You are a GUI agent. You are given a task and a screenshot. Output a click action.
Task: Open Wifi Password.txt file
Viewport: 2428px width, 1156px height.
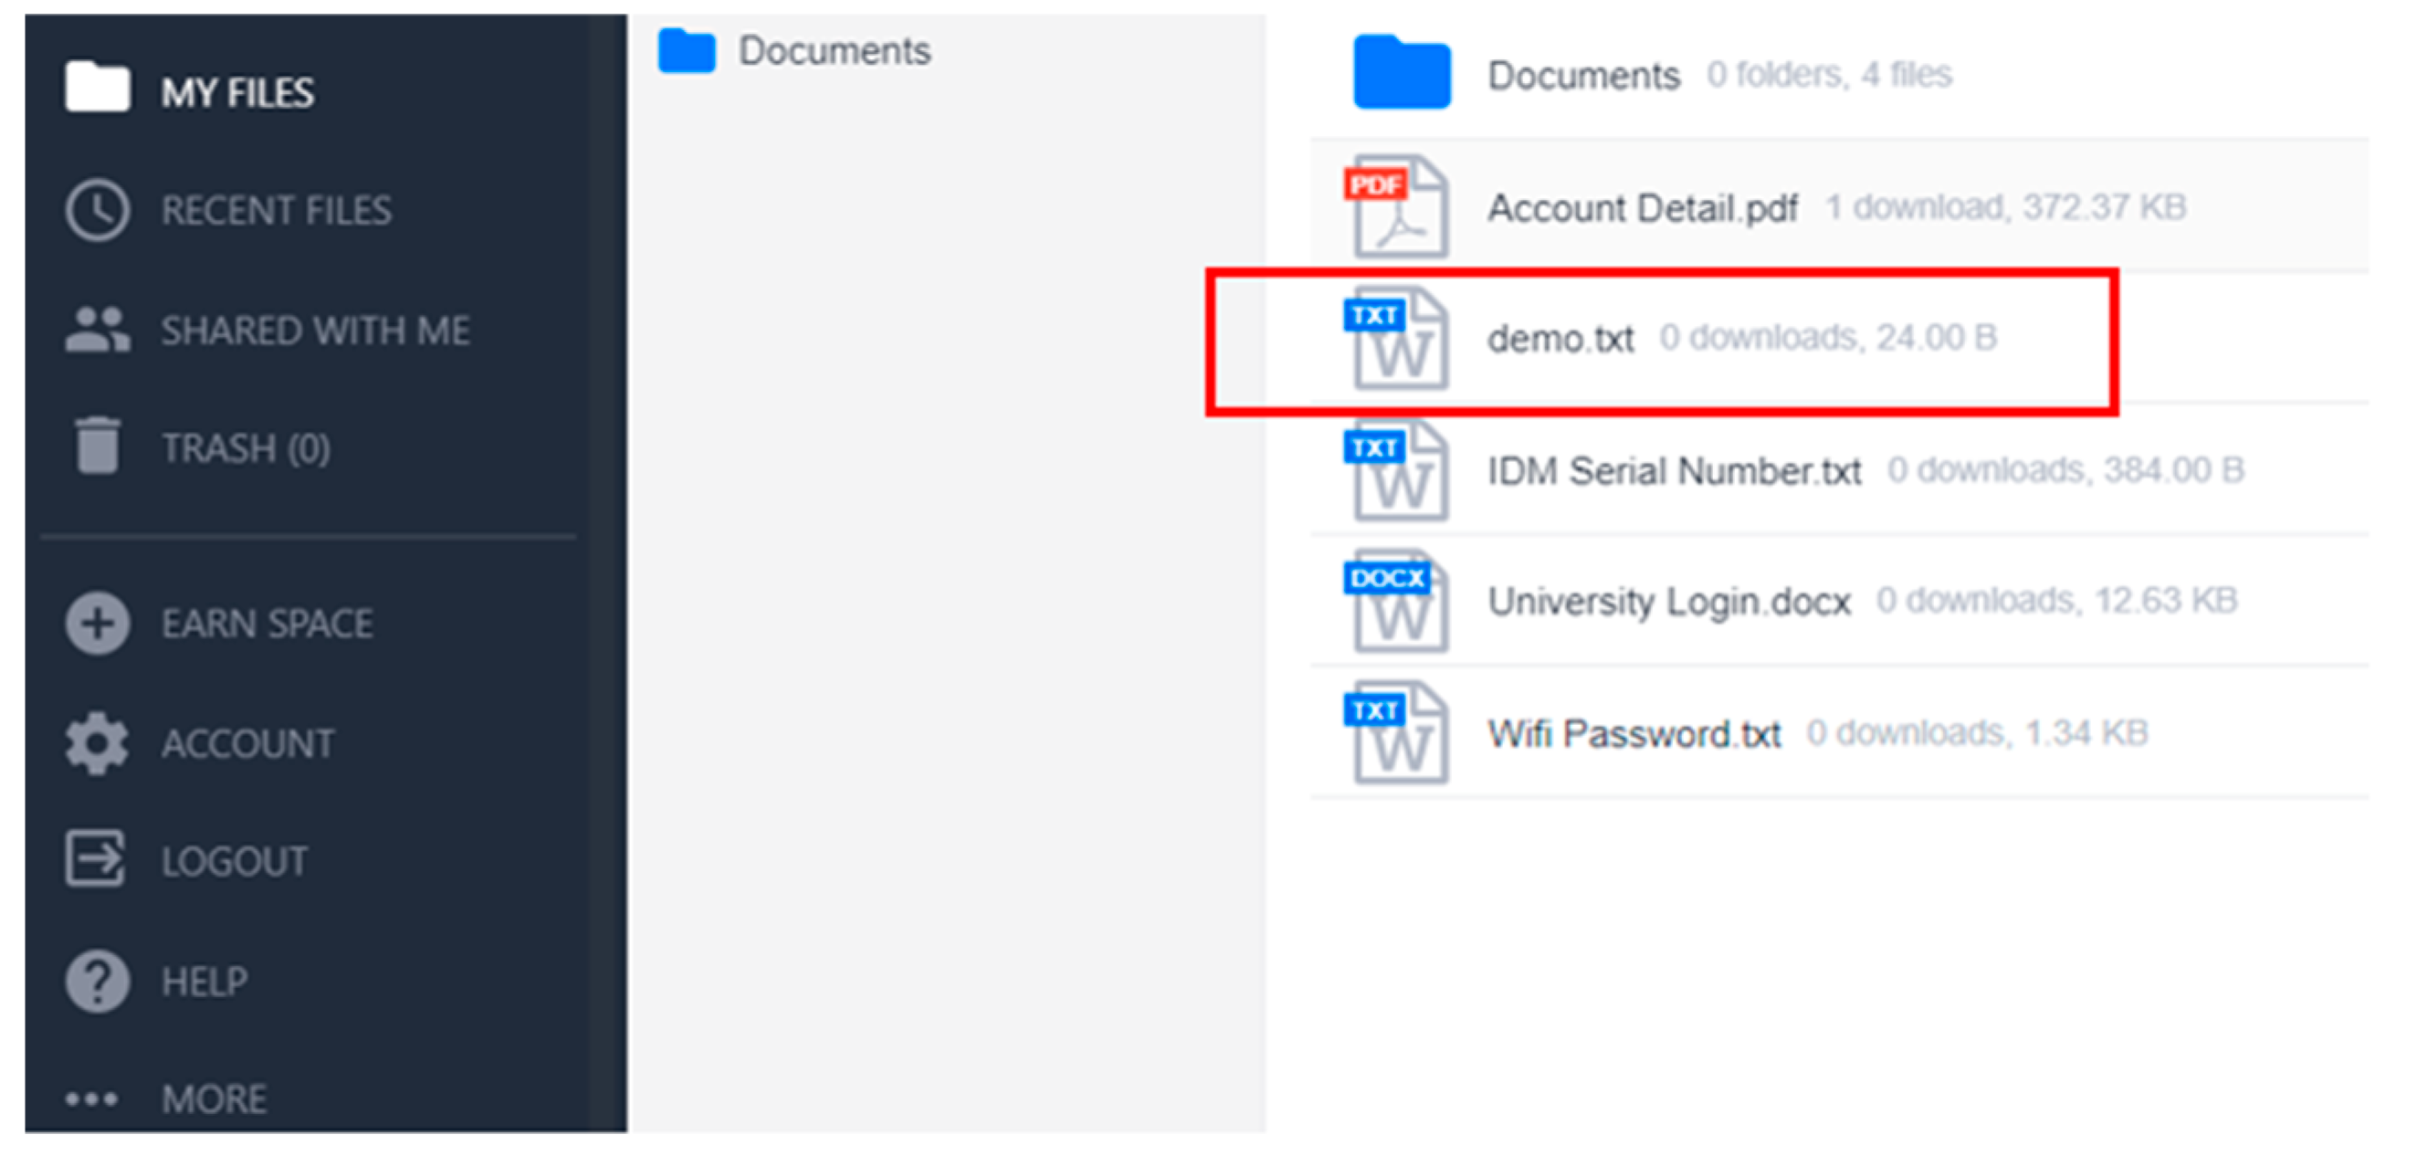1634,733
